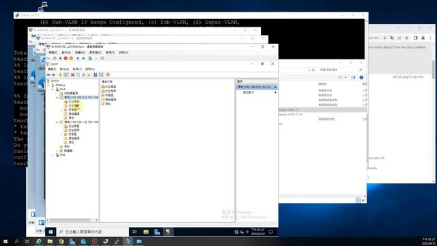Click the Start button inside the VM
The image size is (437, 246).
click(x=51, y=232)
